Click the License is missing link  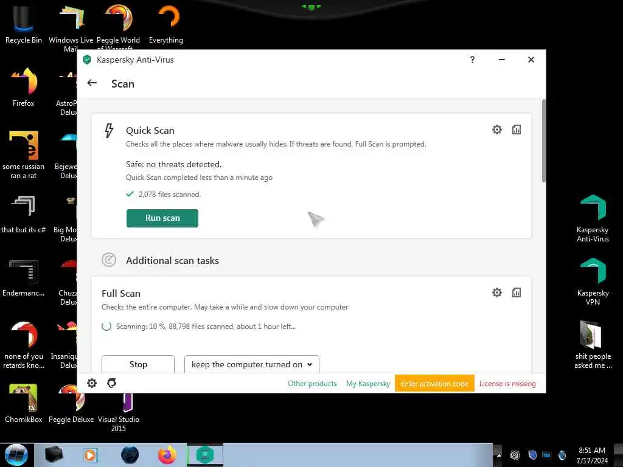coord(507,384)
